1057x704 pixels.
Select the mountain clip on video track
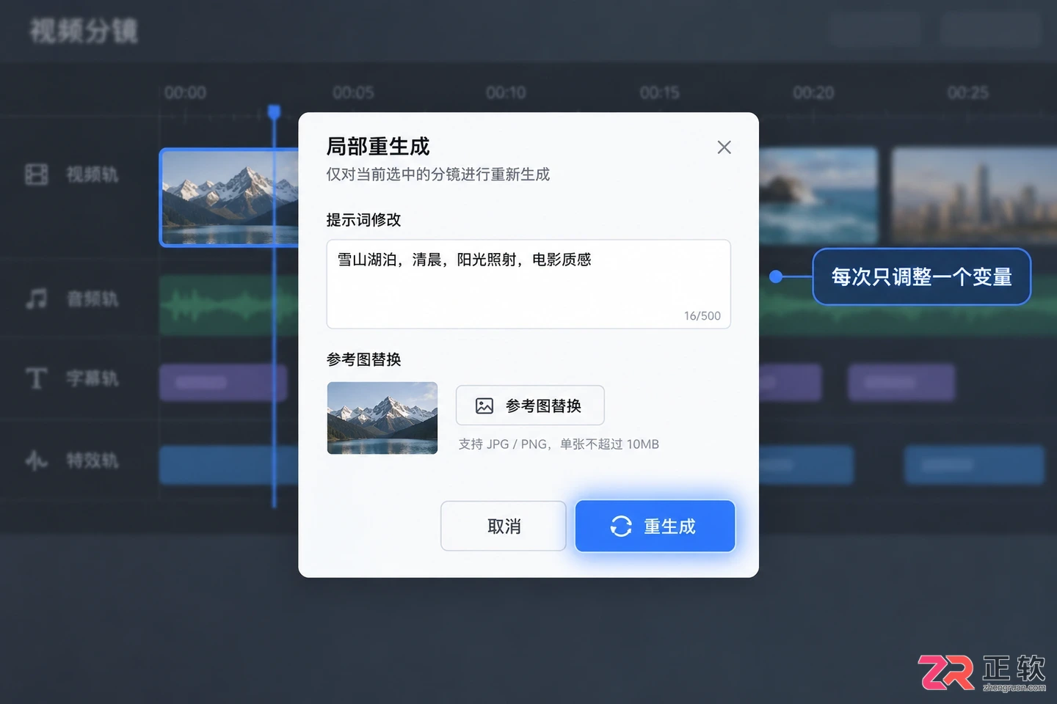(x=229, y=197)
